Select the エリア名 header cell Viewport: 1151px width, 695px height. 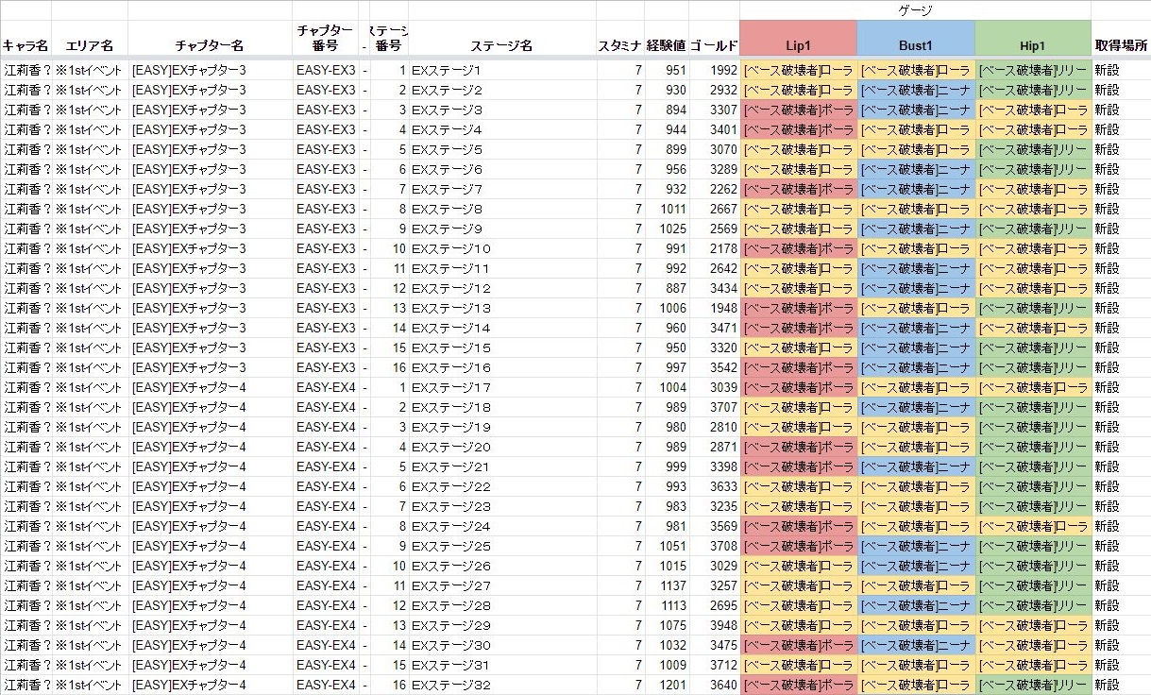tap(90, 45)
